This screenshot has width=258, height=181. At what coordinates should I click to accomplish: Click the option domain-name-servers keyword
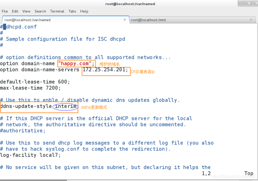click(39, 70)
